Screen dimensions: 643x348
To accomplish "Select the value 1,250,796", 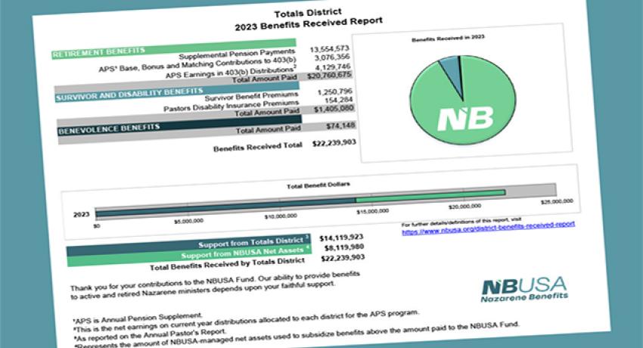I will pyautogui.click(x=334, y=92).
